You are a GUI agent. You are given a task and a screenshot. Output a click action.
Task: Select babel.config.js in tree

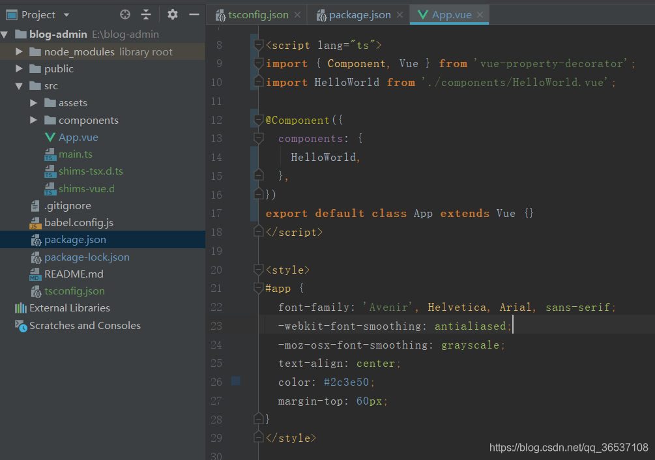tap(79, 223)
